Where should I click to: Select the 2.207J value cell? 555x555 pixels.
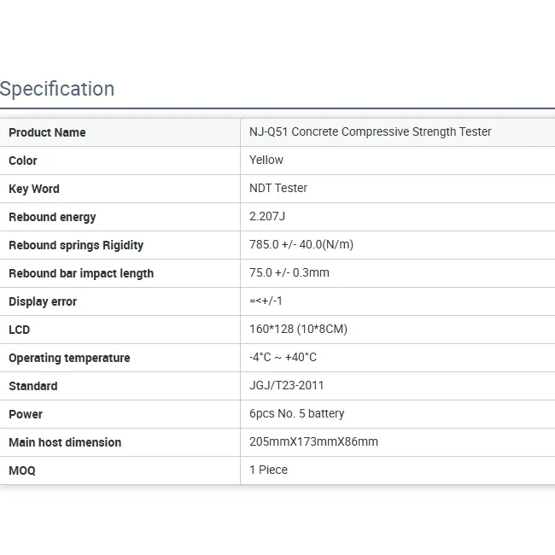click(x=267, y=216)
